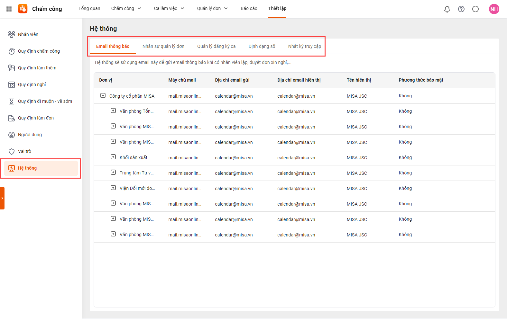
Task: Open the notifications bell
Action: (x=447, y=9)
